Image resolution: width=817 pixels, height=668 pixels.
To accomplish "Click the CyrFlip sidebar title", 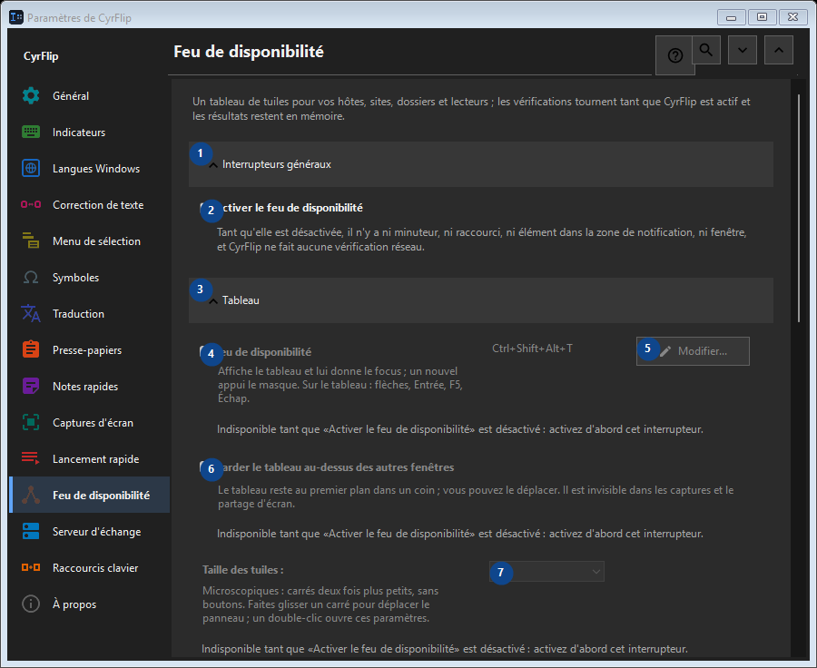I will coord(41,56).
